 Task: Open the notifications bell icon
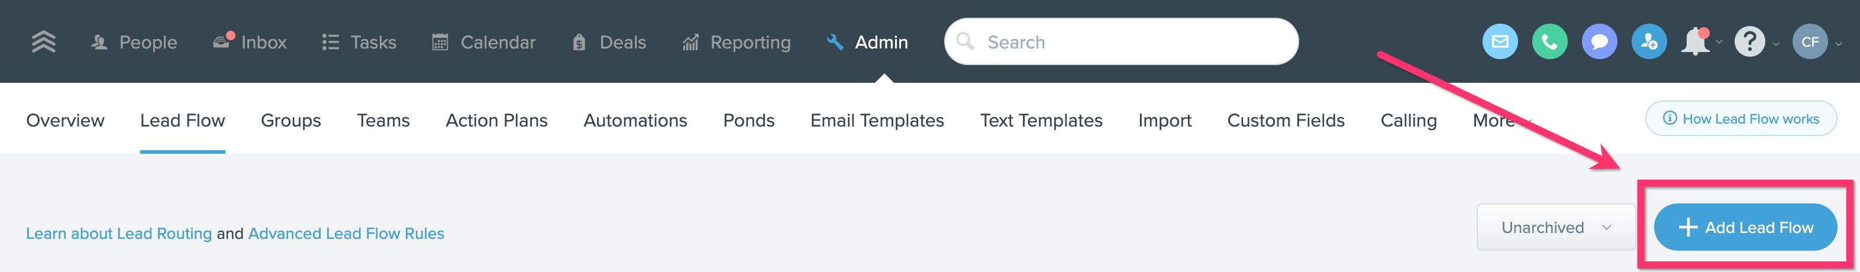[1696, 42]
